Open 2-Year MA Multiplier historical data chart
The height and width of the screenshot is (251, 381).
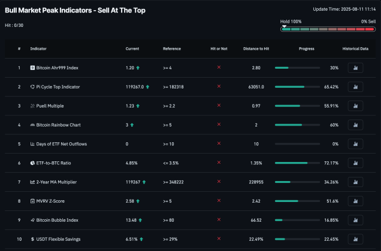[x=355, y=182]
